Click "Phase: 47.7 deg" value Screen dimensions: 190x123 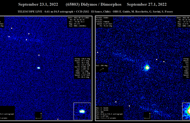click(82, 61)
